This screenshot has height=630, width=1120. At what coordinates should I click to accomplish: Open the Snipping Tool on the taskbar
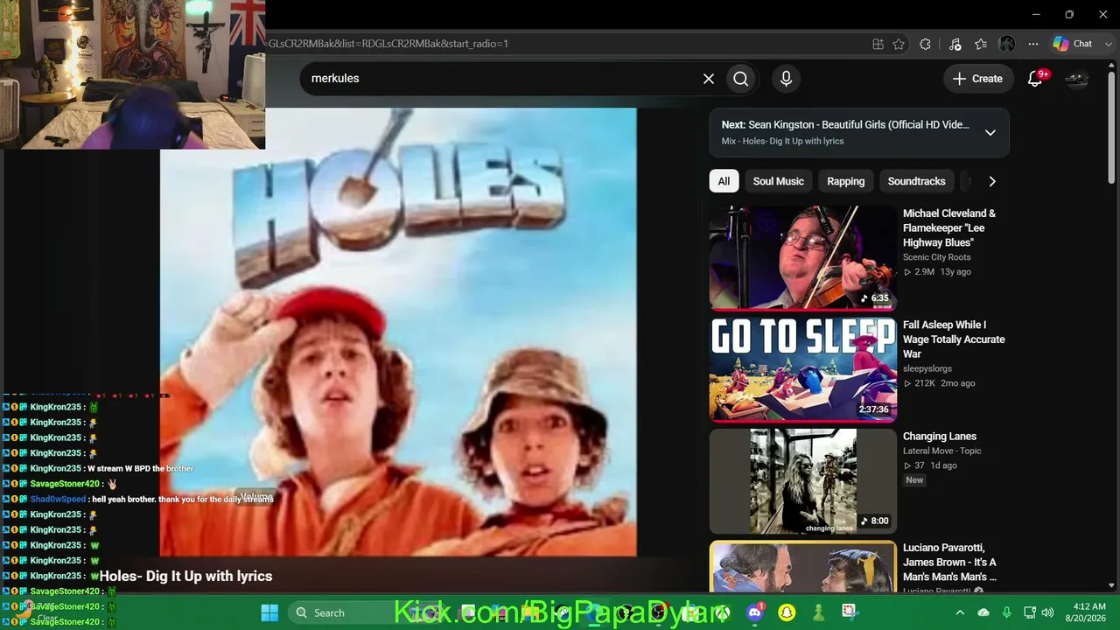849,612
